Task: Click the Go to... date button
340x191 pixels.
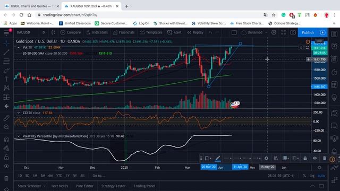Action: click(99, 176)
